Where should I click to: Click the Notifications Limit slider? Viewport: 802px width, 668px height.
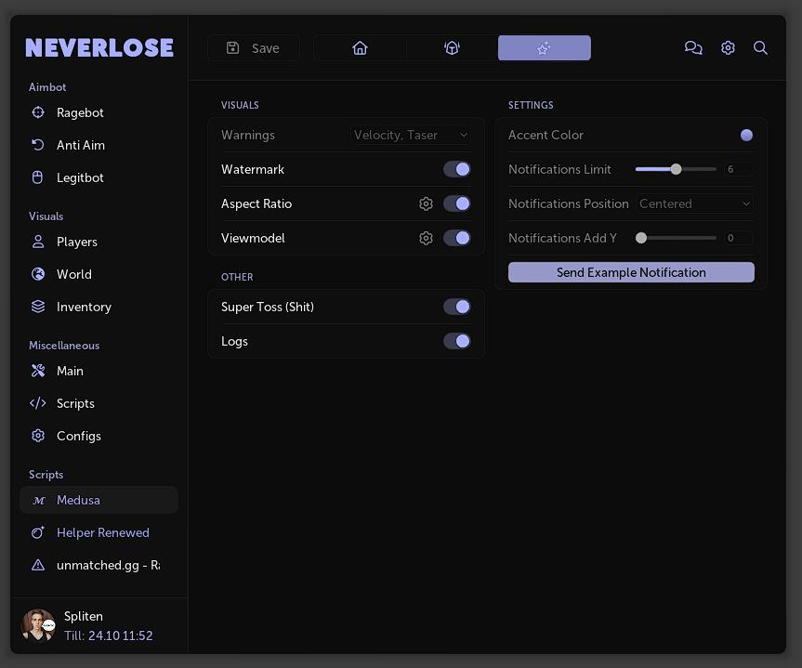[676, 169]
